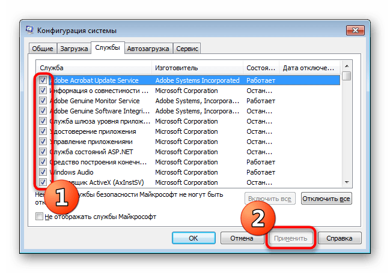Screen dimensions: 390x273
Task: Enable Не отображать службы Майкрософт
Action: click(x=39, y=217)
